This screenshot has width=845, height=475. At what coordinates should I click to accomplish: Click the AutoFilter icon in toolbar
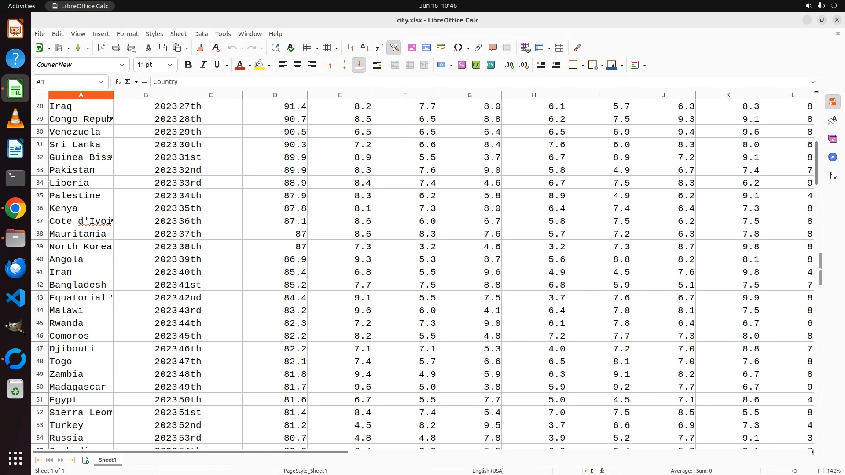(x=394, y=48)
